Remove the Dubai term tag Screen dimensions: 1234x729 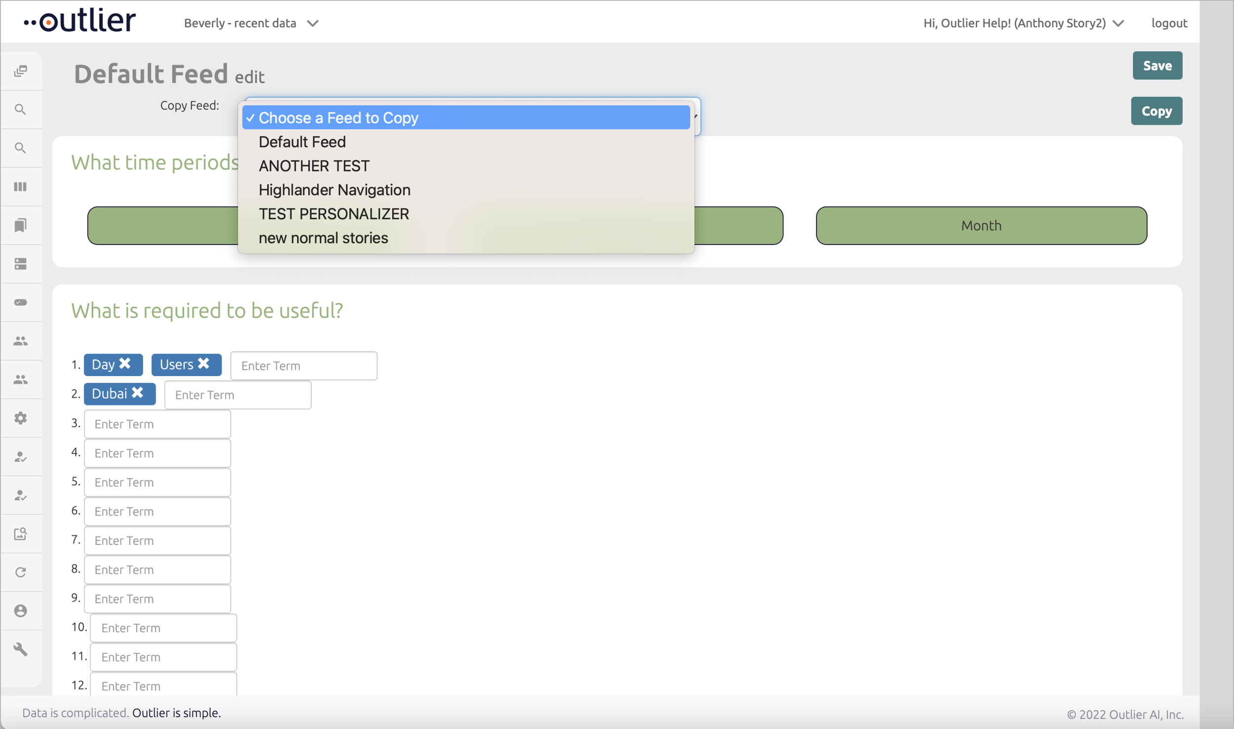(x=138, y=393)
